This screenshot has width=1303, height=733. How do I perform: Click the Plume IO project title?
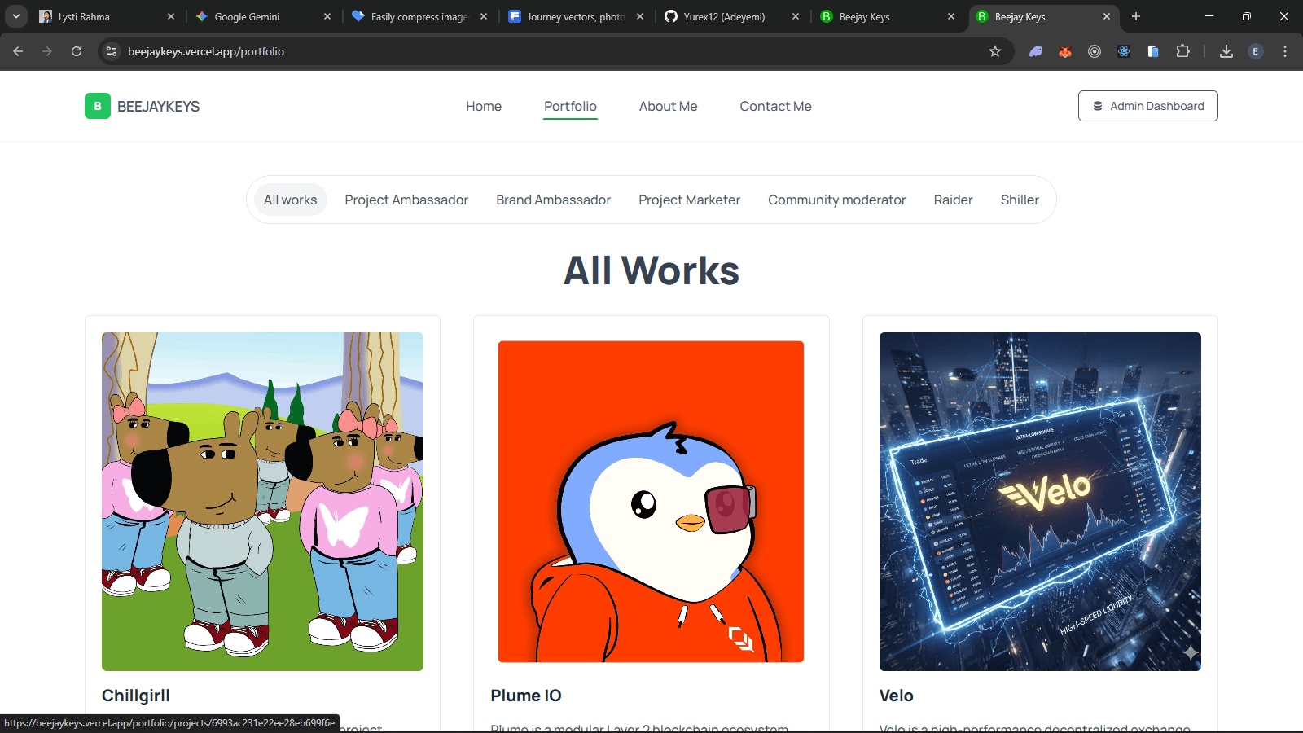(x=526, y=696)
